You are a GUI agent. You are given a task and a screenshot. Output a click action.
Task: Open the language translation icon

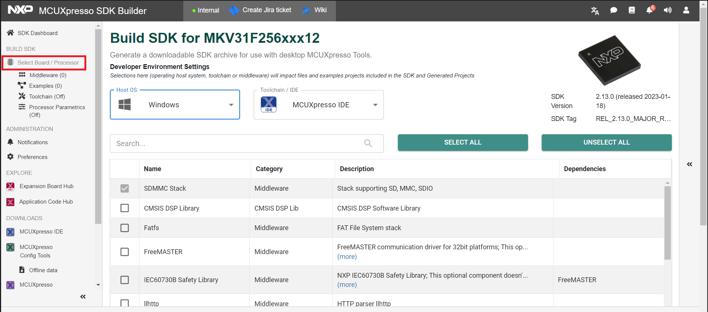[x=595, y=11]
